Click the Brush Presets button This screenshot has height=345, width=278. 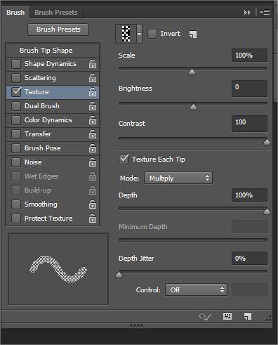tap(58, 30)
